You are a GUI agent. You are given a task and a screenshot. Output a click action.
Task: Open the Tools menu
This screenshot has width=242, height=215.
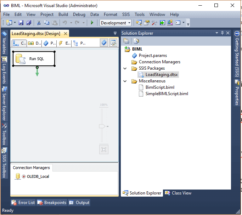140,14
